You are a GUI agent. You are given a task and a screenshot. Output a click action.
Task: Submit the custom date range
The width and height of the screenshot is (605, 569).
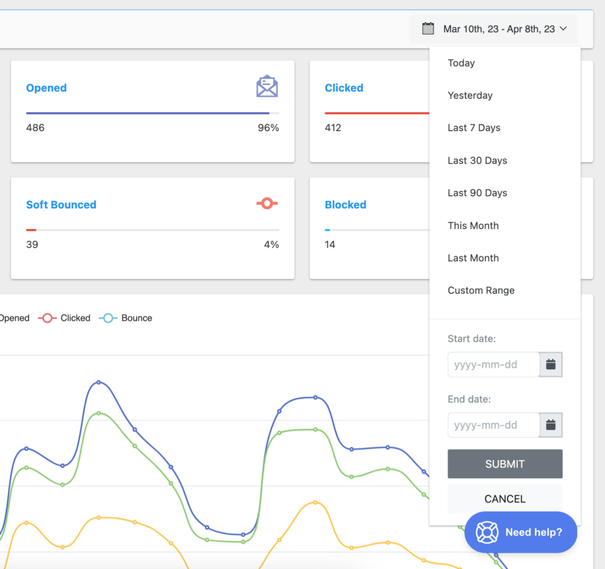tap(505, 464)
